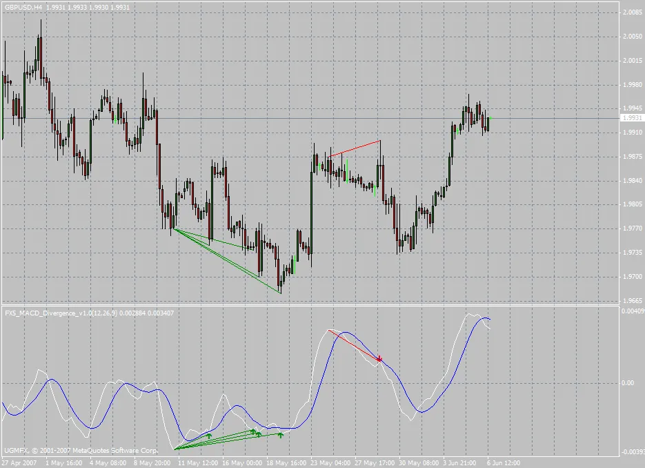Select the red bearish divergence line on price chart
Viewport: 645px width, 468px height.
pos(355,149)
